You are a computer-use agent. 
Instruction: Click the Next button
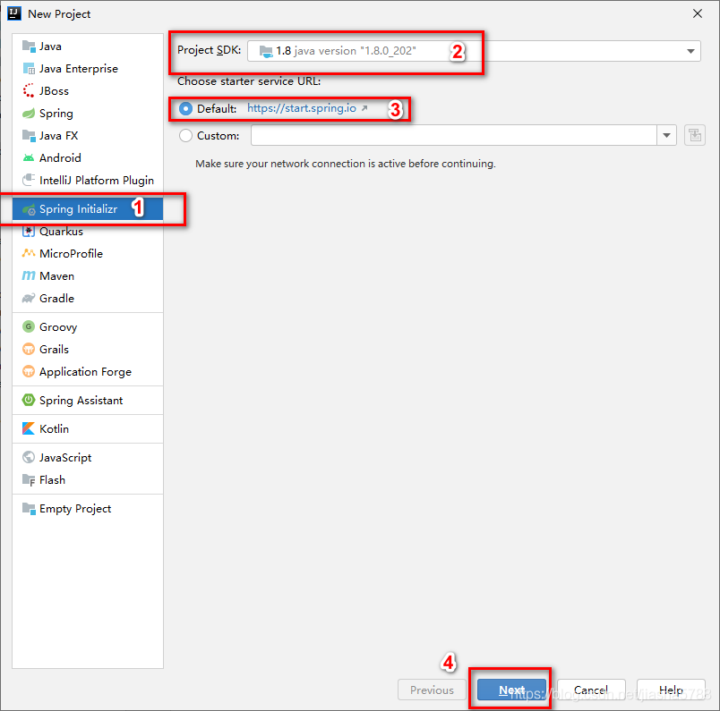click(511, 690)
